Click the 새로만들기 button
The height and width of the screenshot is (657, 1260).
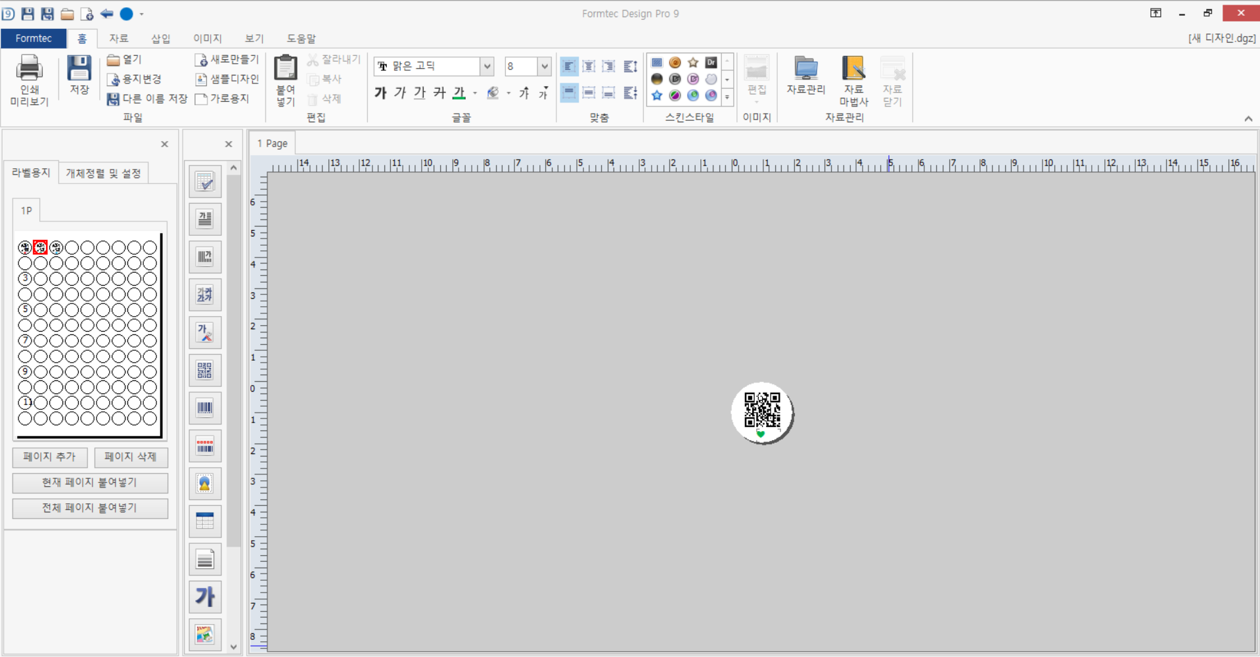tap(227, 59)
